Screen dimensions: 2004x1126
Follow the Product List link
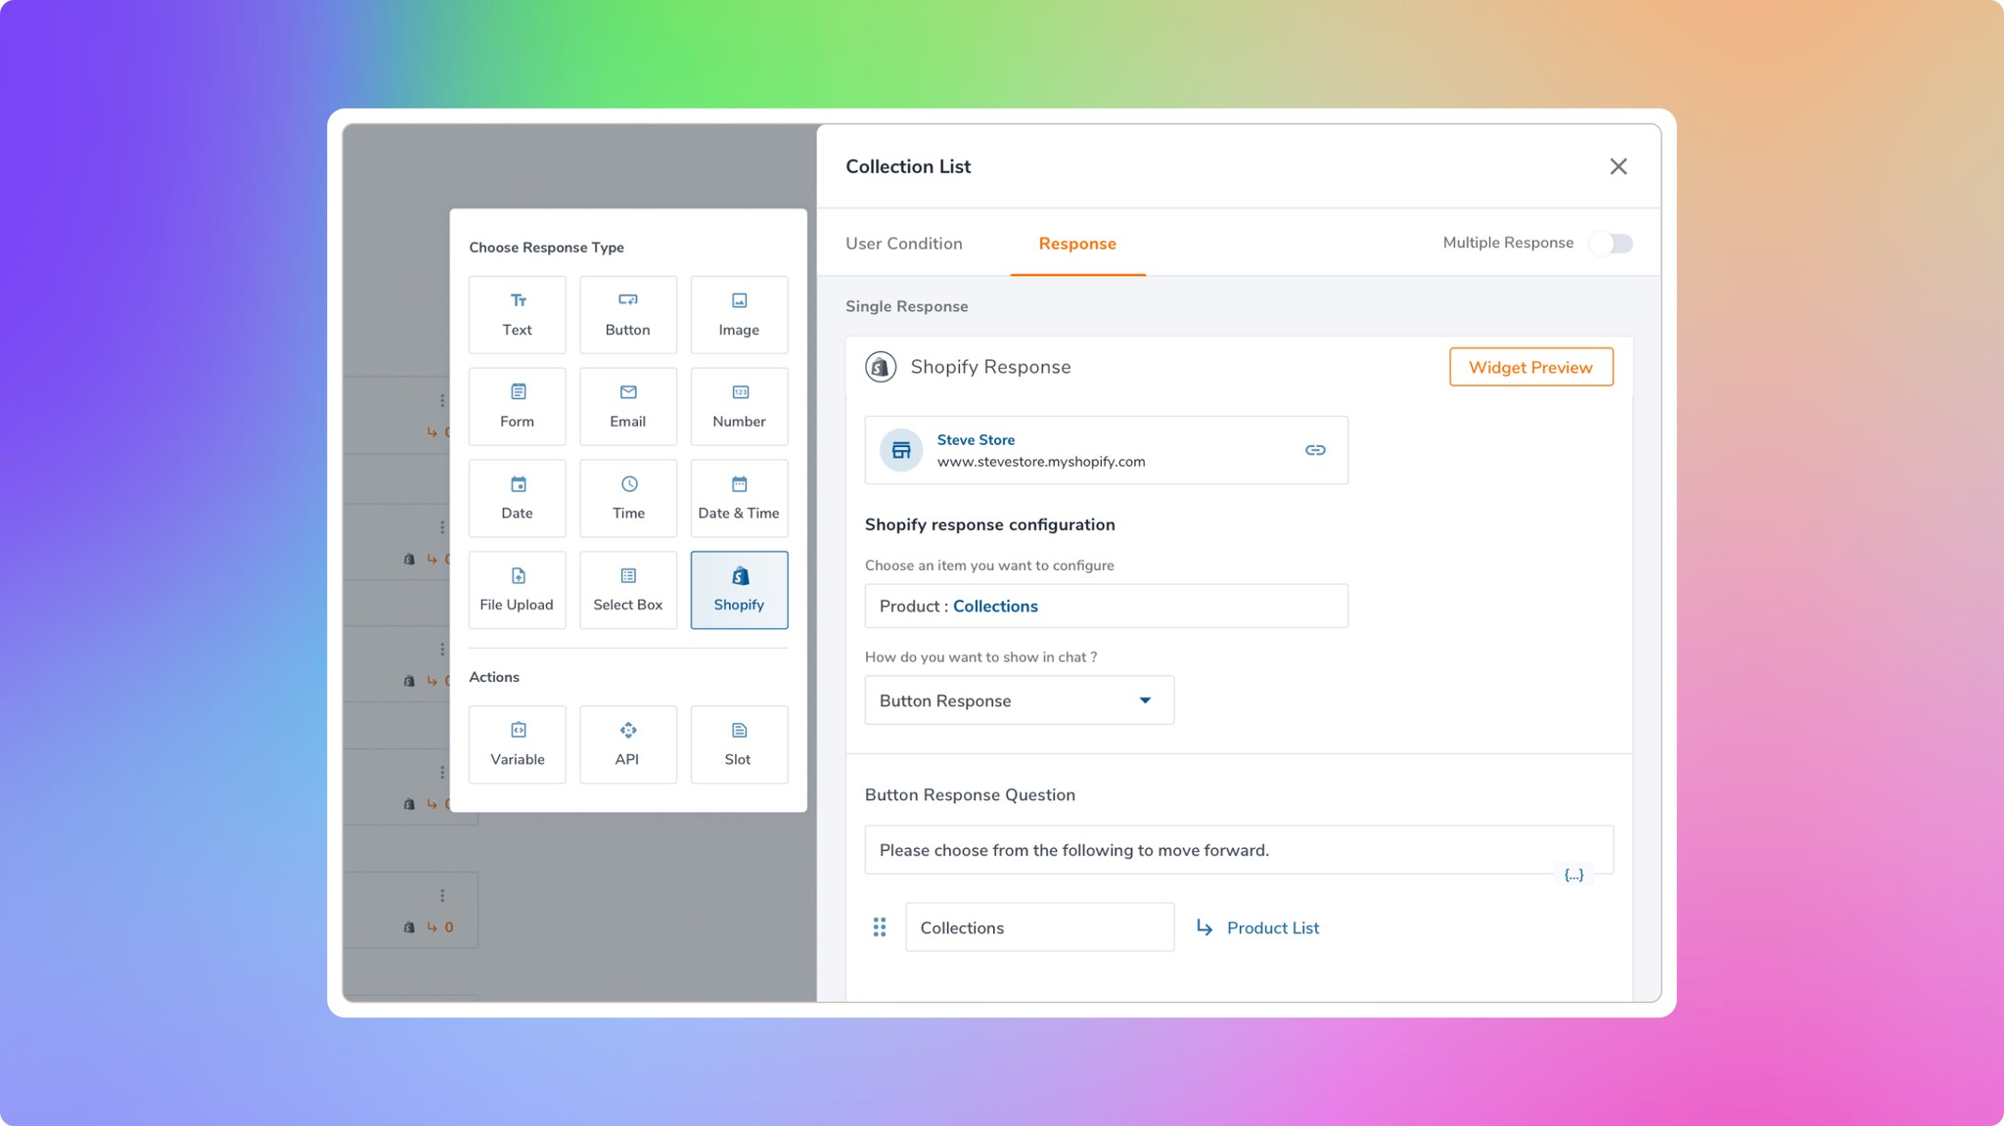point(1272,927)
